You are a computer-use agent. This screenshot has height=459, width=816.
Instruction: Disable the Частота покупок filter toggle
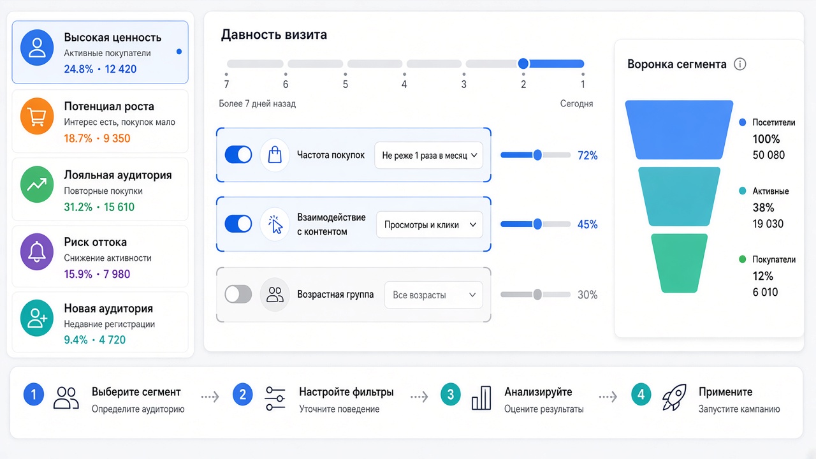[x=238, y=155]
